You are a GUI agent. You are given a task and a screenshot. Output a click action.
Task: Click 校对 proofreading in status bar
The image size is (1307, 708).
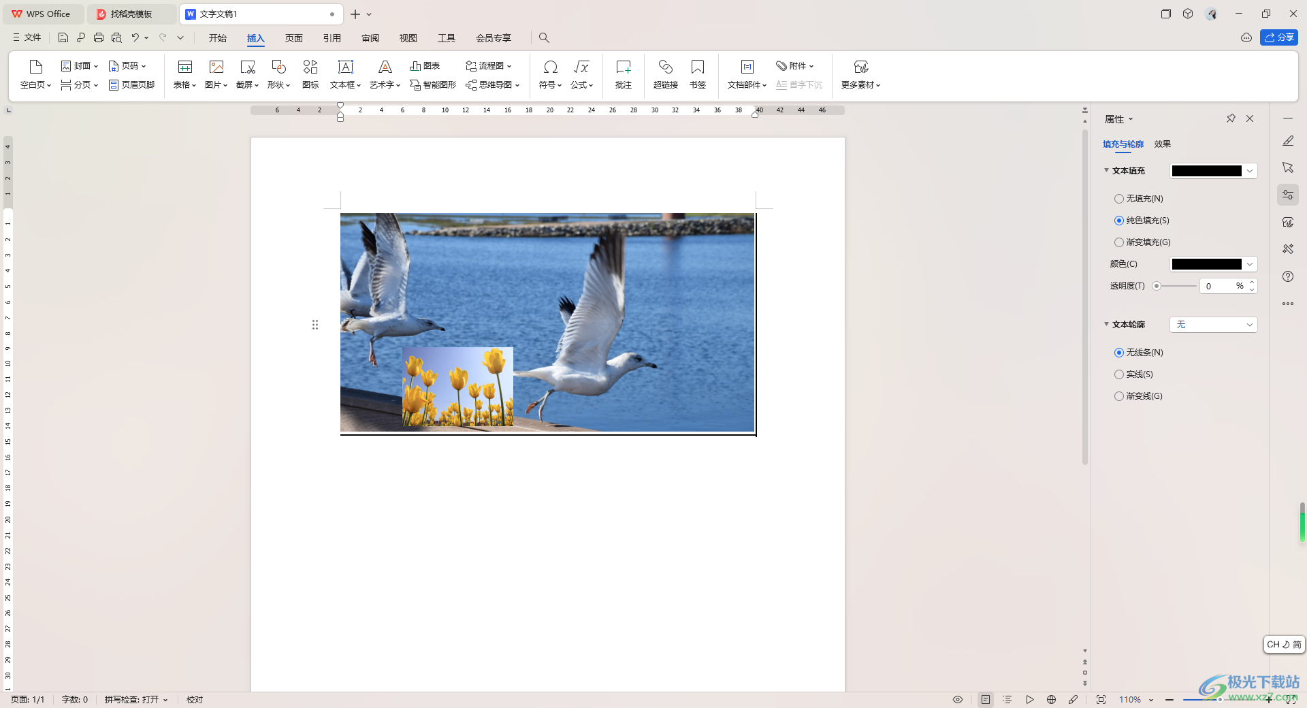click(x=195, y=700)
